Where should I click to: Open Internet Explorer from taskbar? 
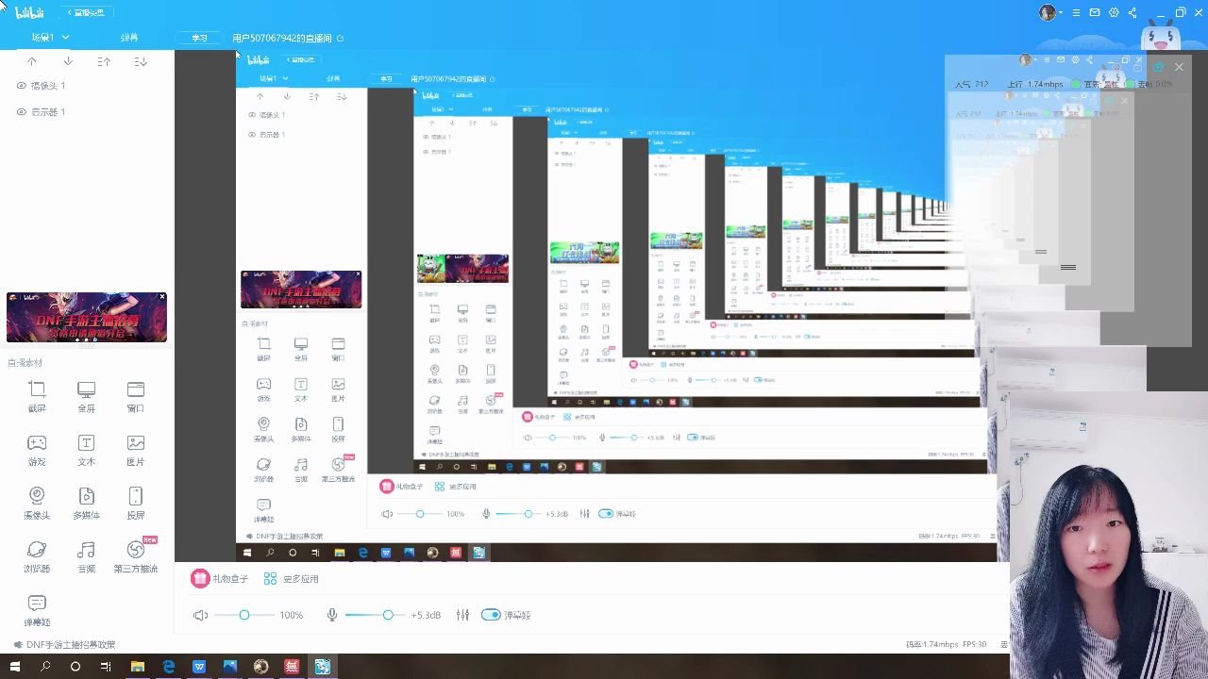point(168,667)
